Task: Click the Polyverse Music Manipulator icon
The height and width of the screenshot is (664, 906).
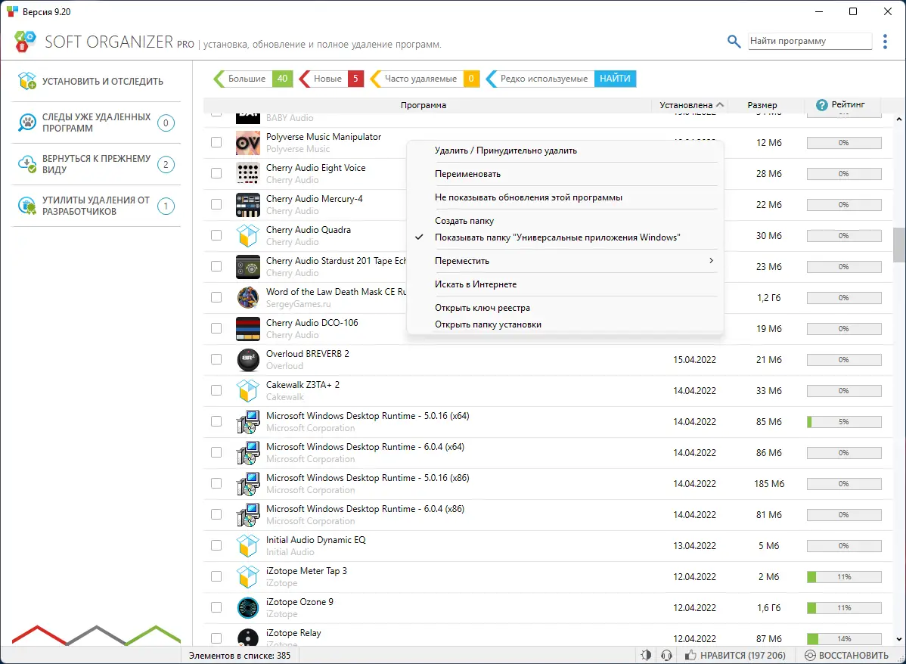Action: point(248,143)
